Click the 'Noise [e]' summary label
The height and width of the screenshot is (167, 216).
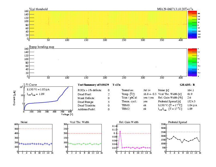(x=164, y=90)
